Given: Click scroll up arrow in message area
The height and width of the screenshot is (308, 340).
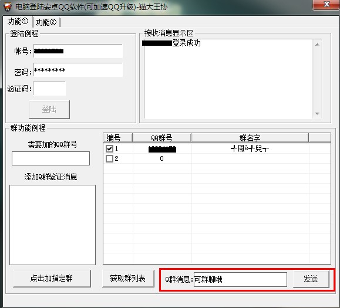Looking at the screenshot, I should 317,45.
